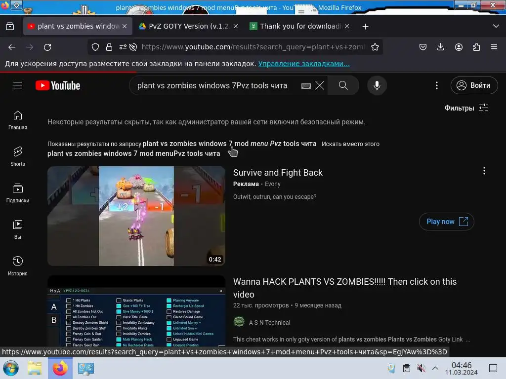The image size is (506, 379).
Task: Open Evony ad video thumbnail
Action: coord(136,216)
